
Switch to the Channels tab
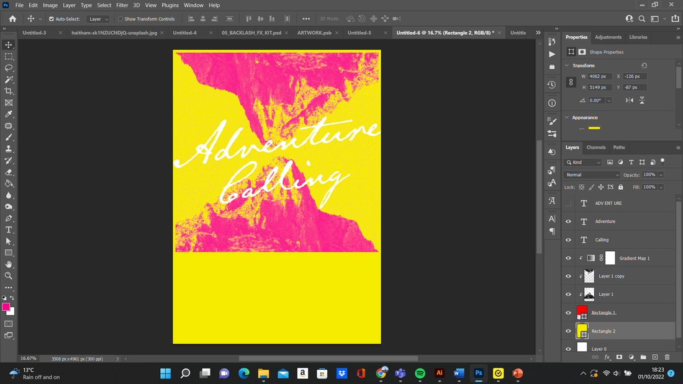coord(595,148)
